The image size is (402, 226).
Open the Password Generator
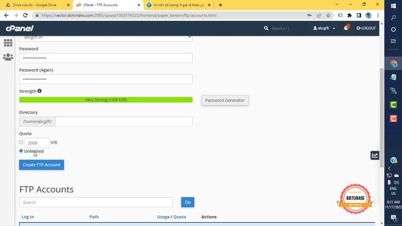(225, 100)
